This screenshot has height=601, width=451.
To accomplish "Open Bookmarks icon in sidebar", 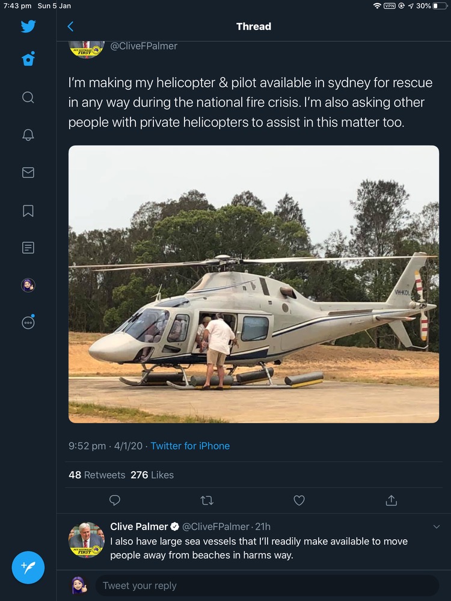I will click(x=28, y=211).
